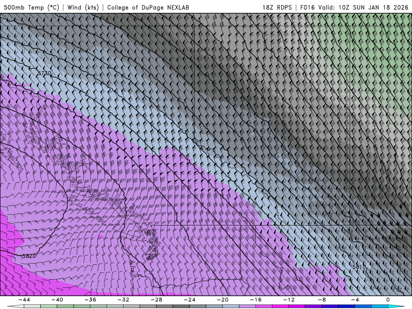The image size is (412, 309).
Task: Click the -28 colorbar tick label
Action: [157, 300]
